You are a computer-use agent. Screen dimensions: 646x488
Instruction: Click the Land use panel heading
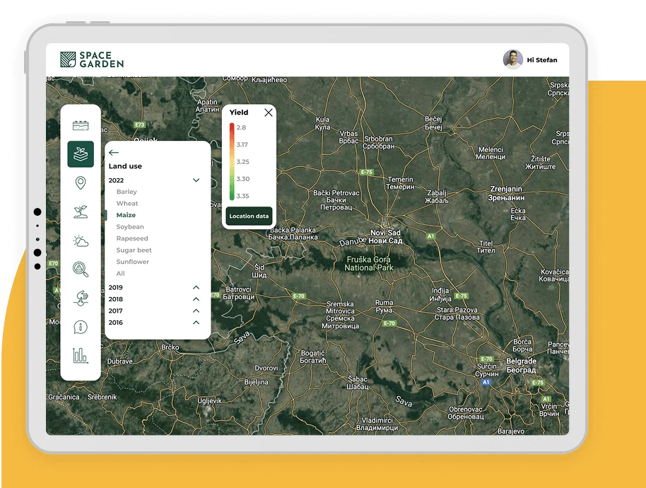(125, 166)
